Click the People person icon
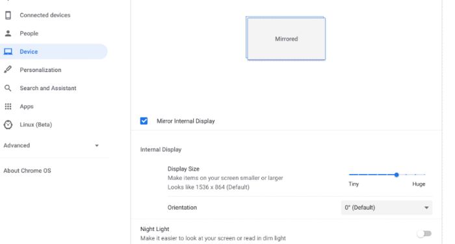Image resolution: width=455 pixels, height=244 pixels. click(x=8, y=33)
